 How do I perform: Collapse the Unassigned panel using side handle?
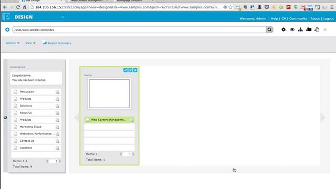[5, 118]
